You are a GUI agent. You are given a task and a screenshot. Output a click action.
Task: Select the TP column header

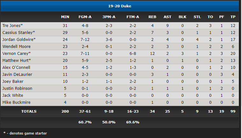click(233, 17)
